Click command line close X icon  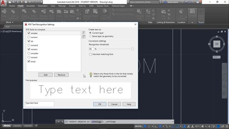58,122
